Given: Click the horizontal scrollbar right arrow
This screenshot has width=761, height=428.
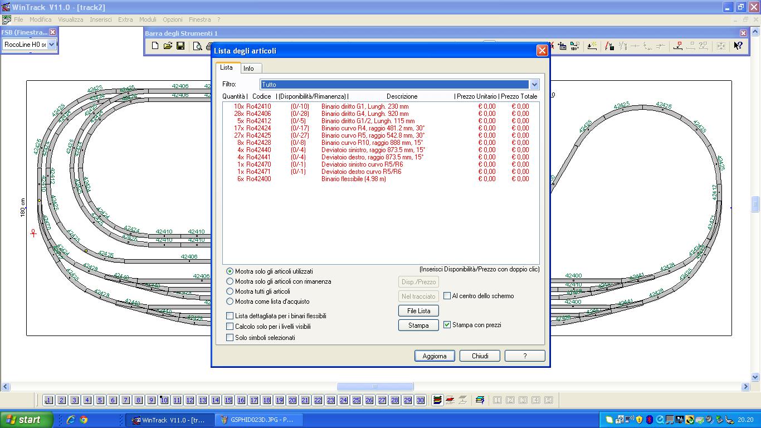Looking at the screenshot, I should (746, 386).
